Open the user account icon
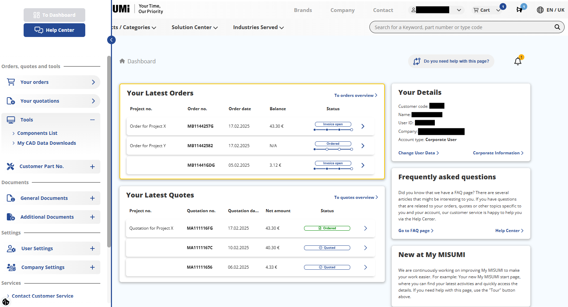The image size is (568, 307). 414,10
